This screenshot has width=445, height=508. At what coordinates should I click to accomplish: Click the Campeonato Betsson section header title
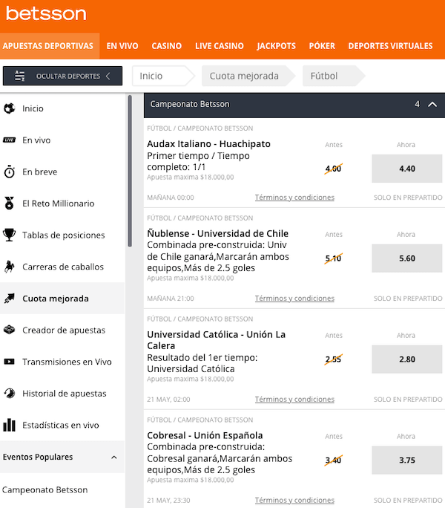190,104
